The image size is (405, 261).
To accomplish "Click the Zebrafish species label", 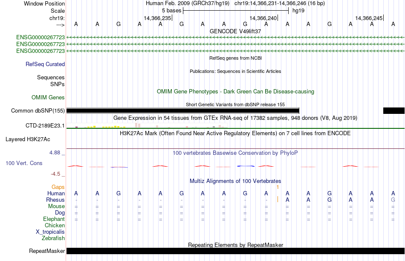I will [x=53, y=238].
